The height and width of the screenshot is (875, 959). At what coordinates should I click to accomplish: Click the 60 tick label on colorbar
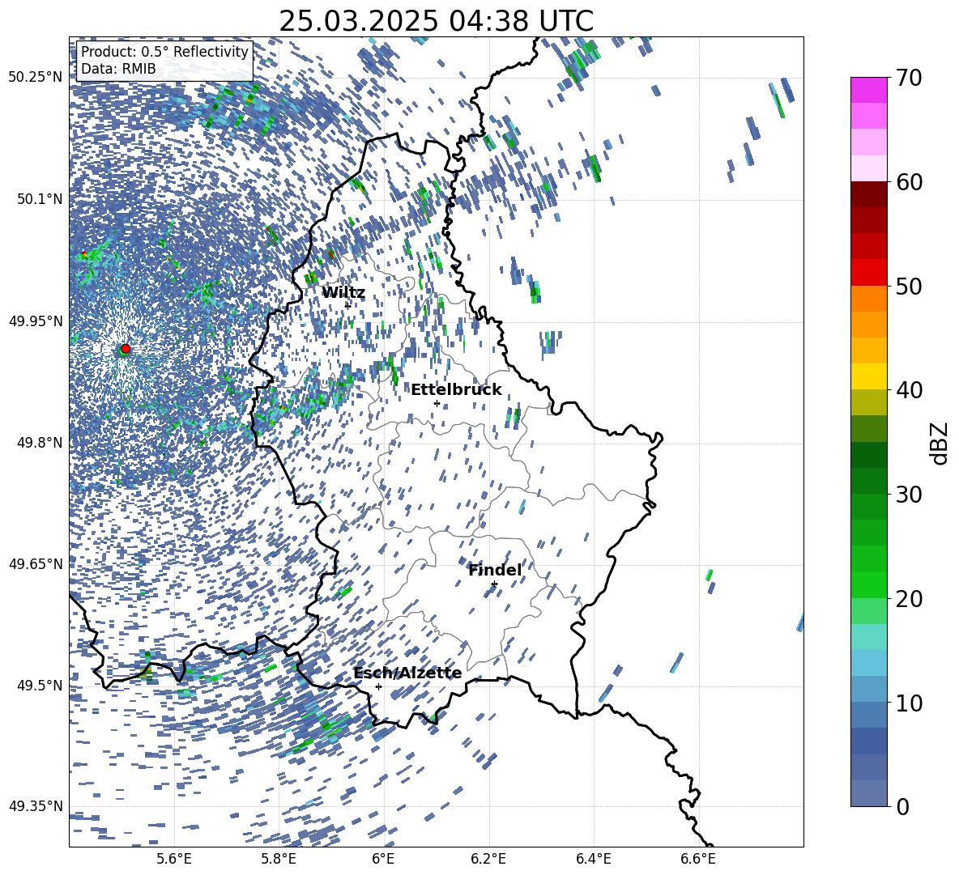click(909, 182)
